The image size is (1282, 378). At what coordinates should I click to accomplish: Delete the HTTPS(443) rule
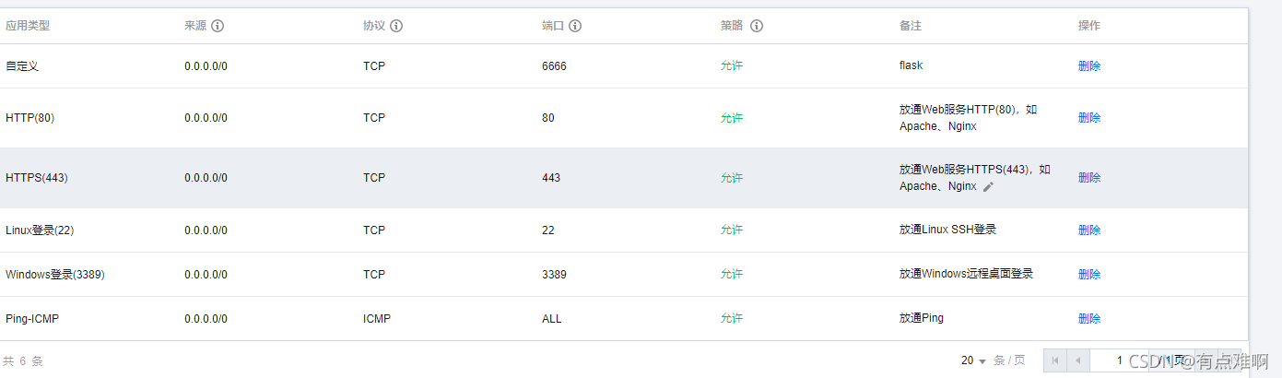tap(1088, 178)
